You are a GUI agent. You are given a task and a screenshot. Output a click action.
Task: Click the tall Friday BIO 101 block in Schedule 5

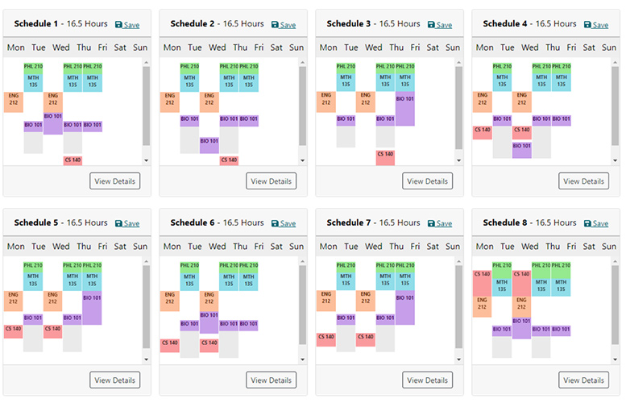[92, 308]
